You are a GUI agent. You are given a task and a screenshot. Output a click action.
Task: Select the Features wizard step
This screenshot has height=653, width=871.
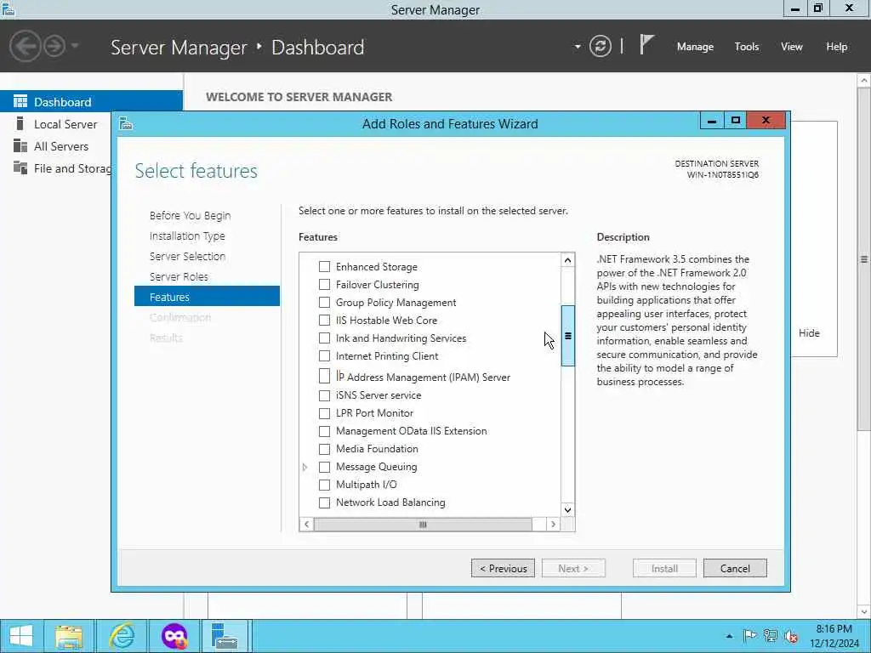(x=207, y=297)
